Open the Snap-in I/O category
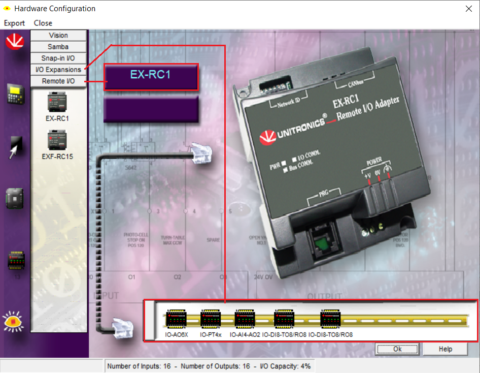The height and width of the screenshot is (373, 480). point(58,58)
